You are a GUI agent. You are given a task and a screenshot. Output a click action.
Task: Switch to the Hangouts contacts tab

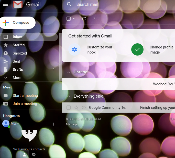[x=25, y=154]
